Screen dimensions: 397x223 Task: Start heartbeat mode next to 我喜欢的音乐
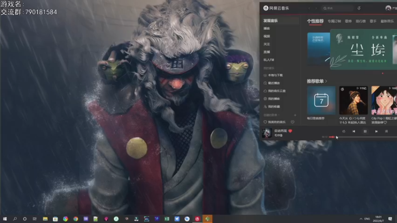click(x=292, y=122)
